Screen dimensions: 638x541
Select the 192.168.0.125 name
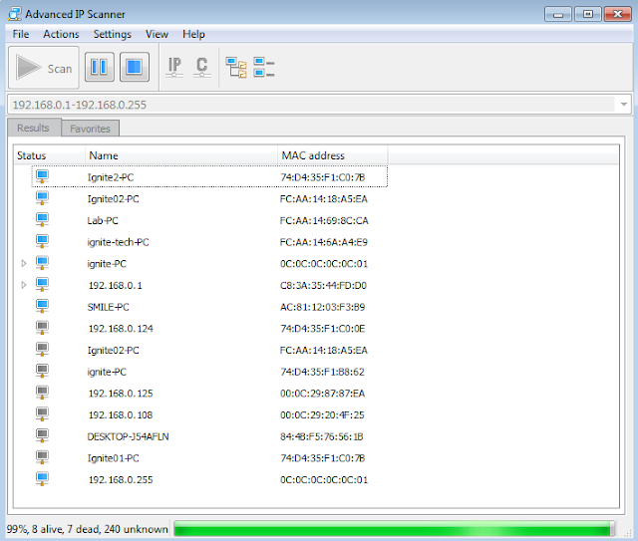(121, 394)
